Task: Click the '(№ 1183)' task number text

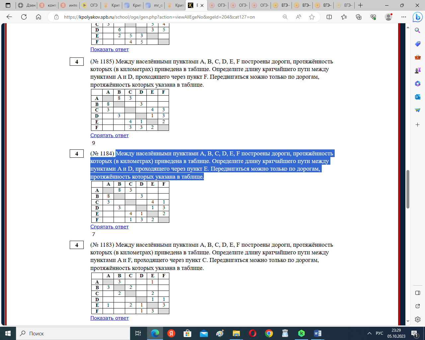Action: 102,245
